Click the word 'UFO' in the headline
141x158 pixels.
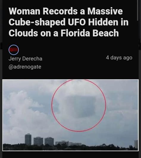77,22
